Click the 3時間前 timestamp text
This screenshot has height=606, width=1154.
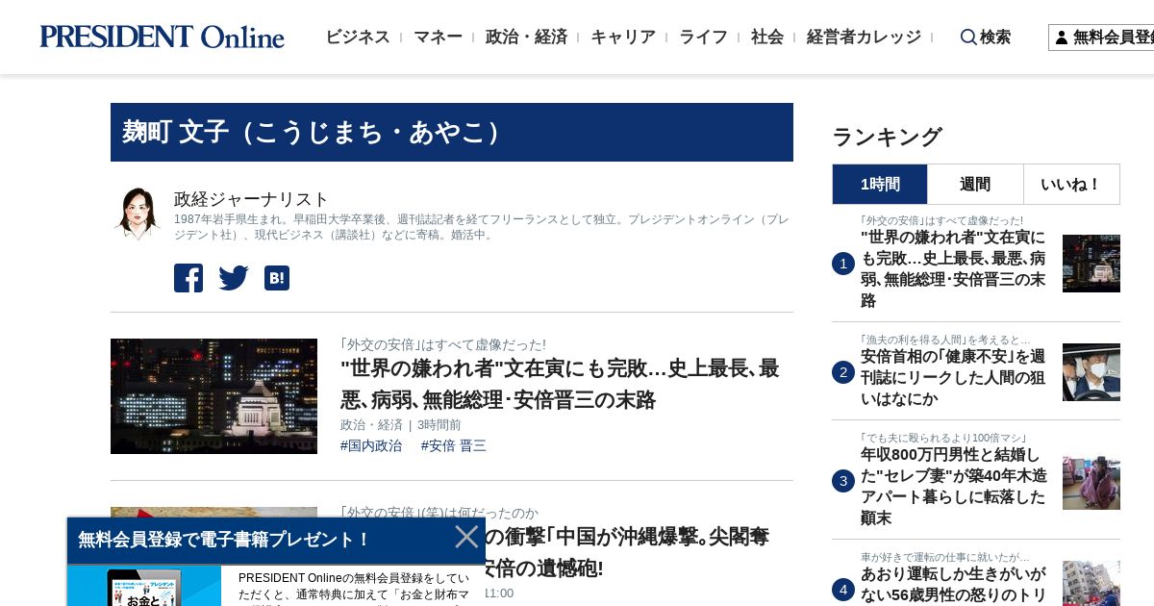(x=439, y=424)
